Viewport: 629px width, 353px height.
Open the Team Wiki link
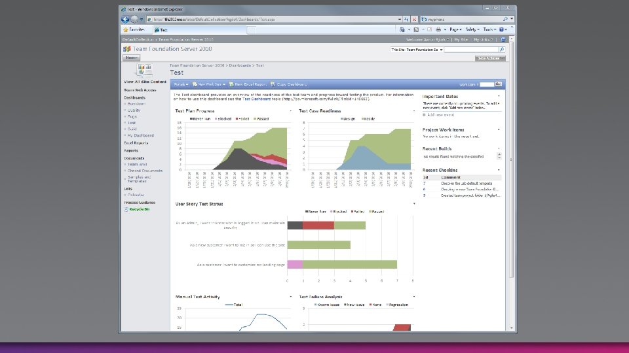click(x=137, y=165)
